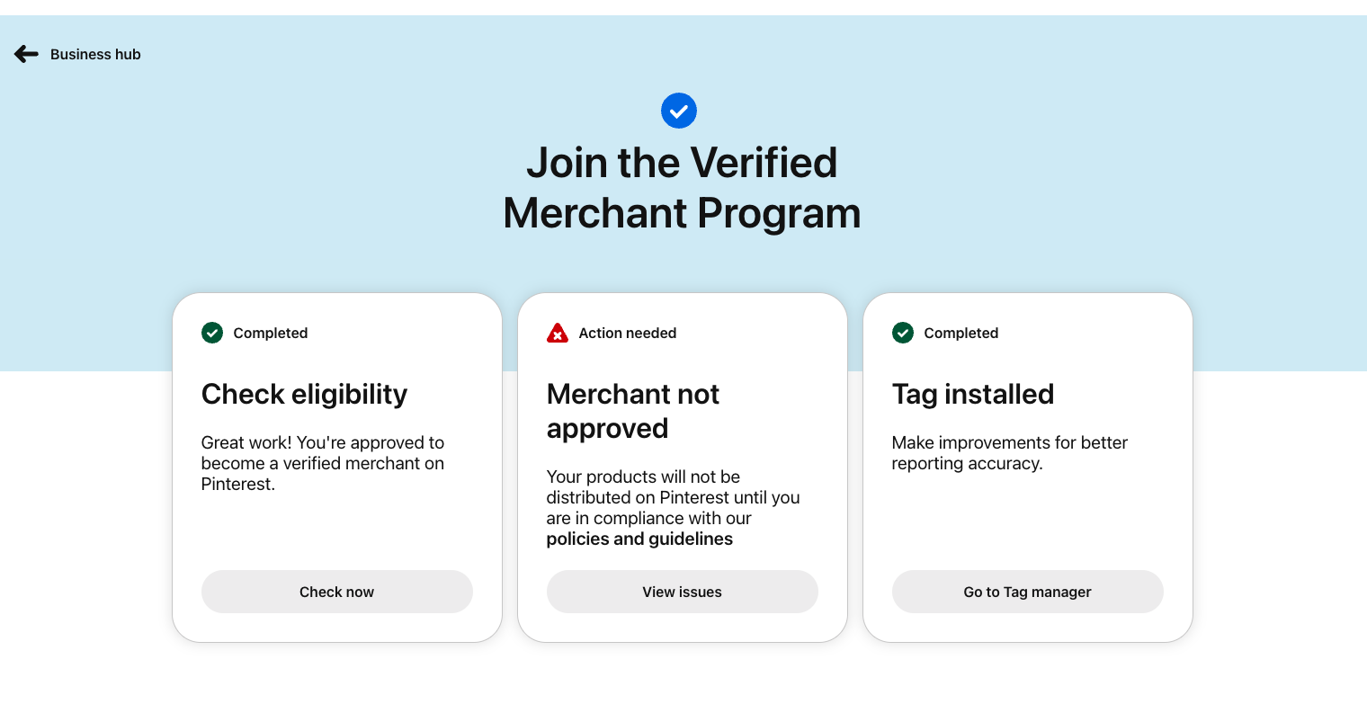Click the Completed label above Tag installed
Image resolution: width=1367 pixels, height=704 pixels.
point(960,333)
